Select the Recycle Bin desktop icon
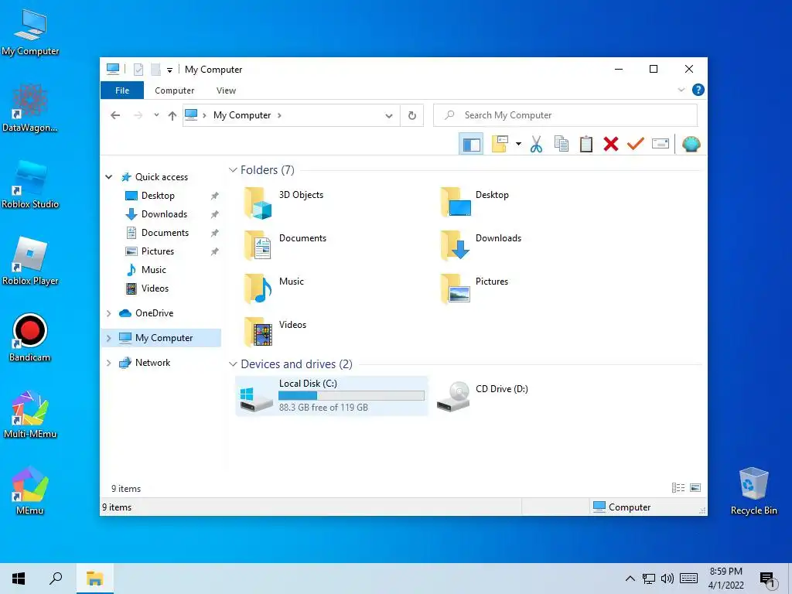The image size is (792, 594). point(753,490)
